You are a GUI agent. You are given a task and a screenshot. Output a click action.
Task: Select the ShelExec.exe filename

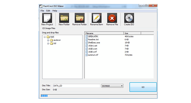tap(94, 42)
